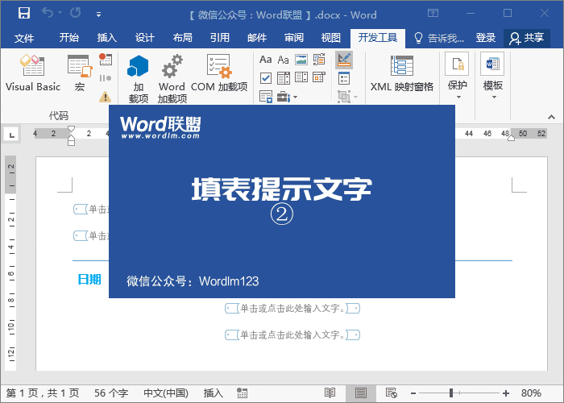Collapse the ribbon with the chevron arrow
Viewport: 564px width, 403px height.
[551, 117]
